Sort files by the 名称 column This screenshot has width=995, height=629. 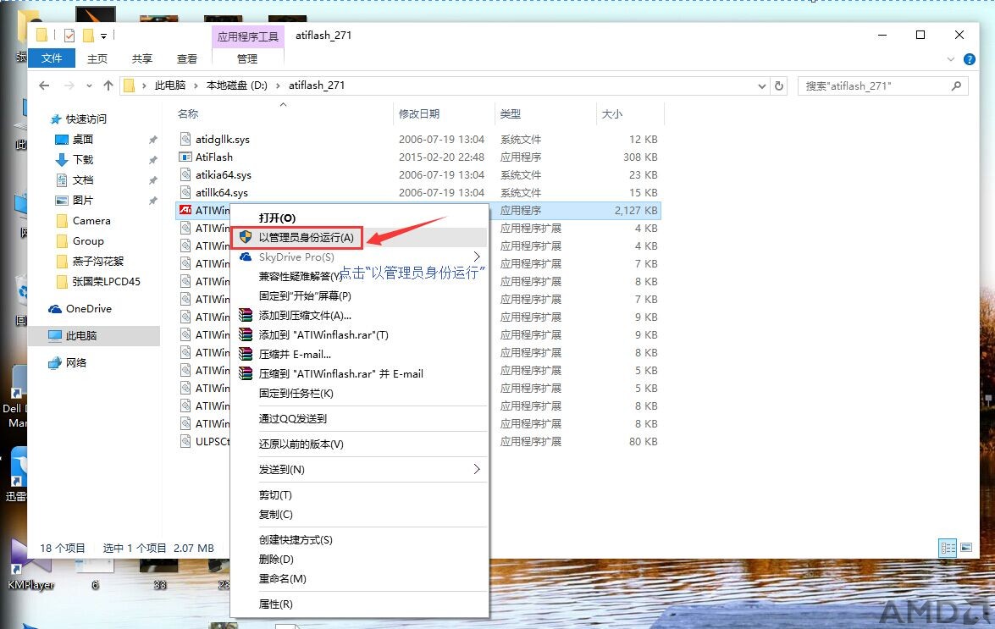pos(188,114)
